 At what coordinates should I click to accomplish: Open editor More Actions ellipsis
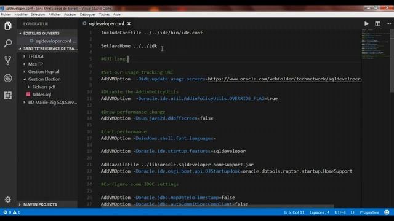[388, 23]
